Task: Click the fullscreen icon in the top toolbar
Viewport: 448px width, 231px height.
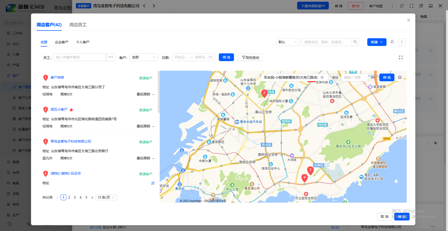Action: (412, 6)
